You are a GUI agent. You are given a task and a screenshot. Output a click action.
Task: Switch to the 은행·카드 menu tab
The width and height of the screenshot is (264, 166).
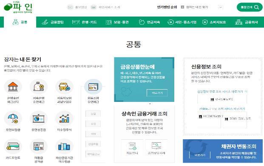(84, 22)
